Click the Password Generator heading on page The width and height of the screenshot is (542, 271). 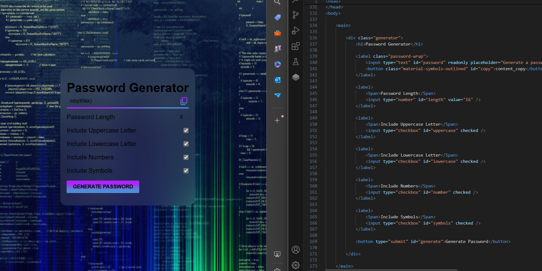(128, 88)
